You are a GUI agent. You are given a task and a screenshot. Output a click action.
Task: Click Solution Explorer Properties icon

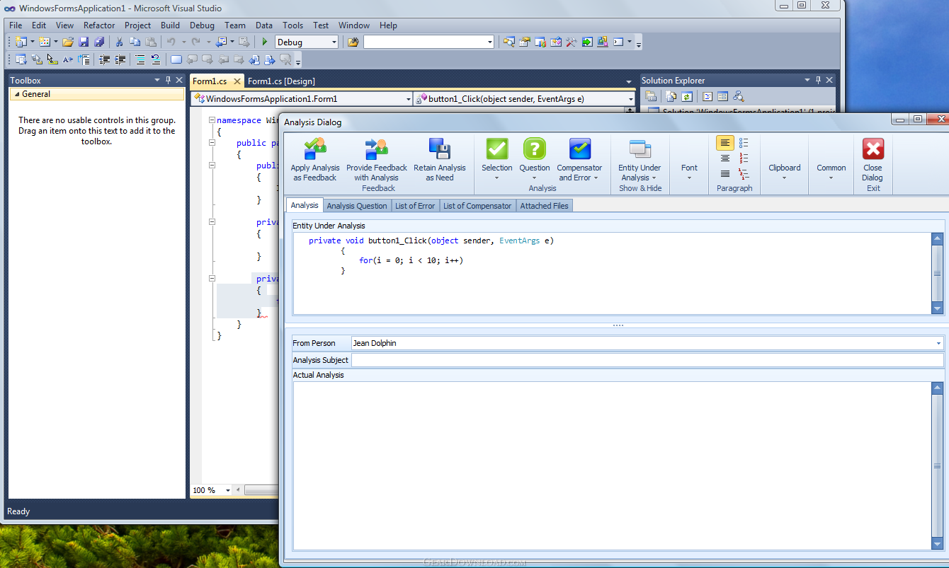point(650,97)
